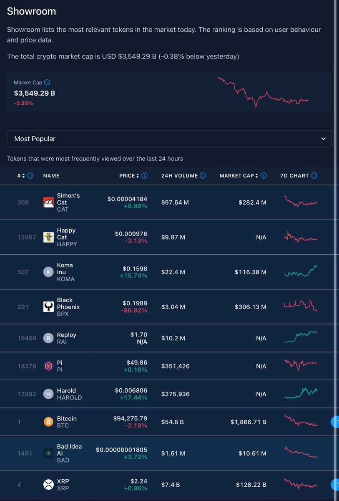Screen dimensions: 339x501
Task: Click the $3,549.29 B market cap value
Action: click(34, 93)
